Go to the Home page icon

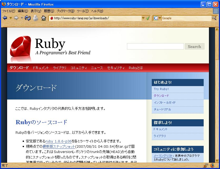(x=43, y=18)
